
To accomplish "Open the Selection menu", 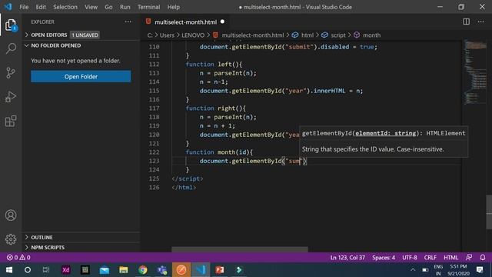I will (65, 7).
